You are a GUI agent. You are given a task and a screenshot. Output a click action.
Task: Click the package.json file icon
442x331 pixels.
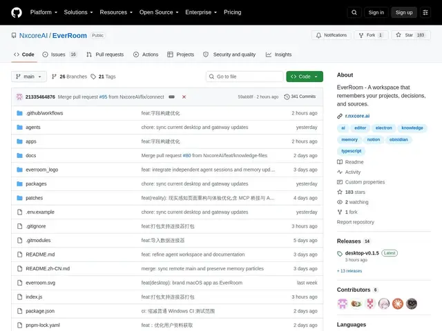(x=19, y=311)
